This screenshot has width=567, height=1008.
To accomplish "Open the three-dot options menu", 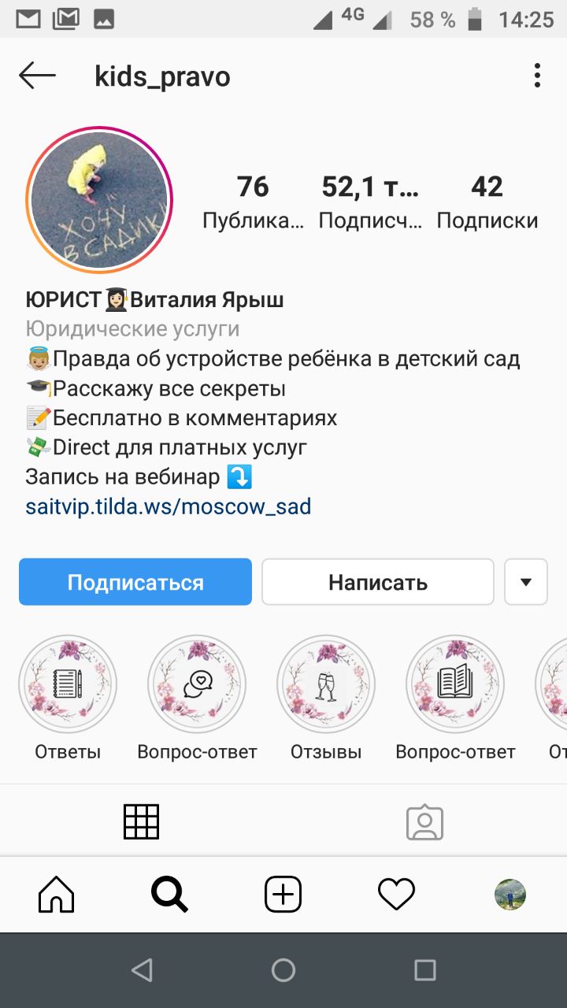I will click(537, 76).
